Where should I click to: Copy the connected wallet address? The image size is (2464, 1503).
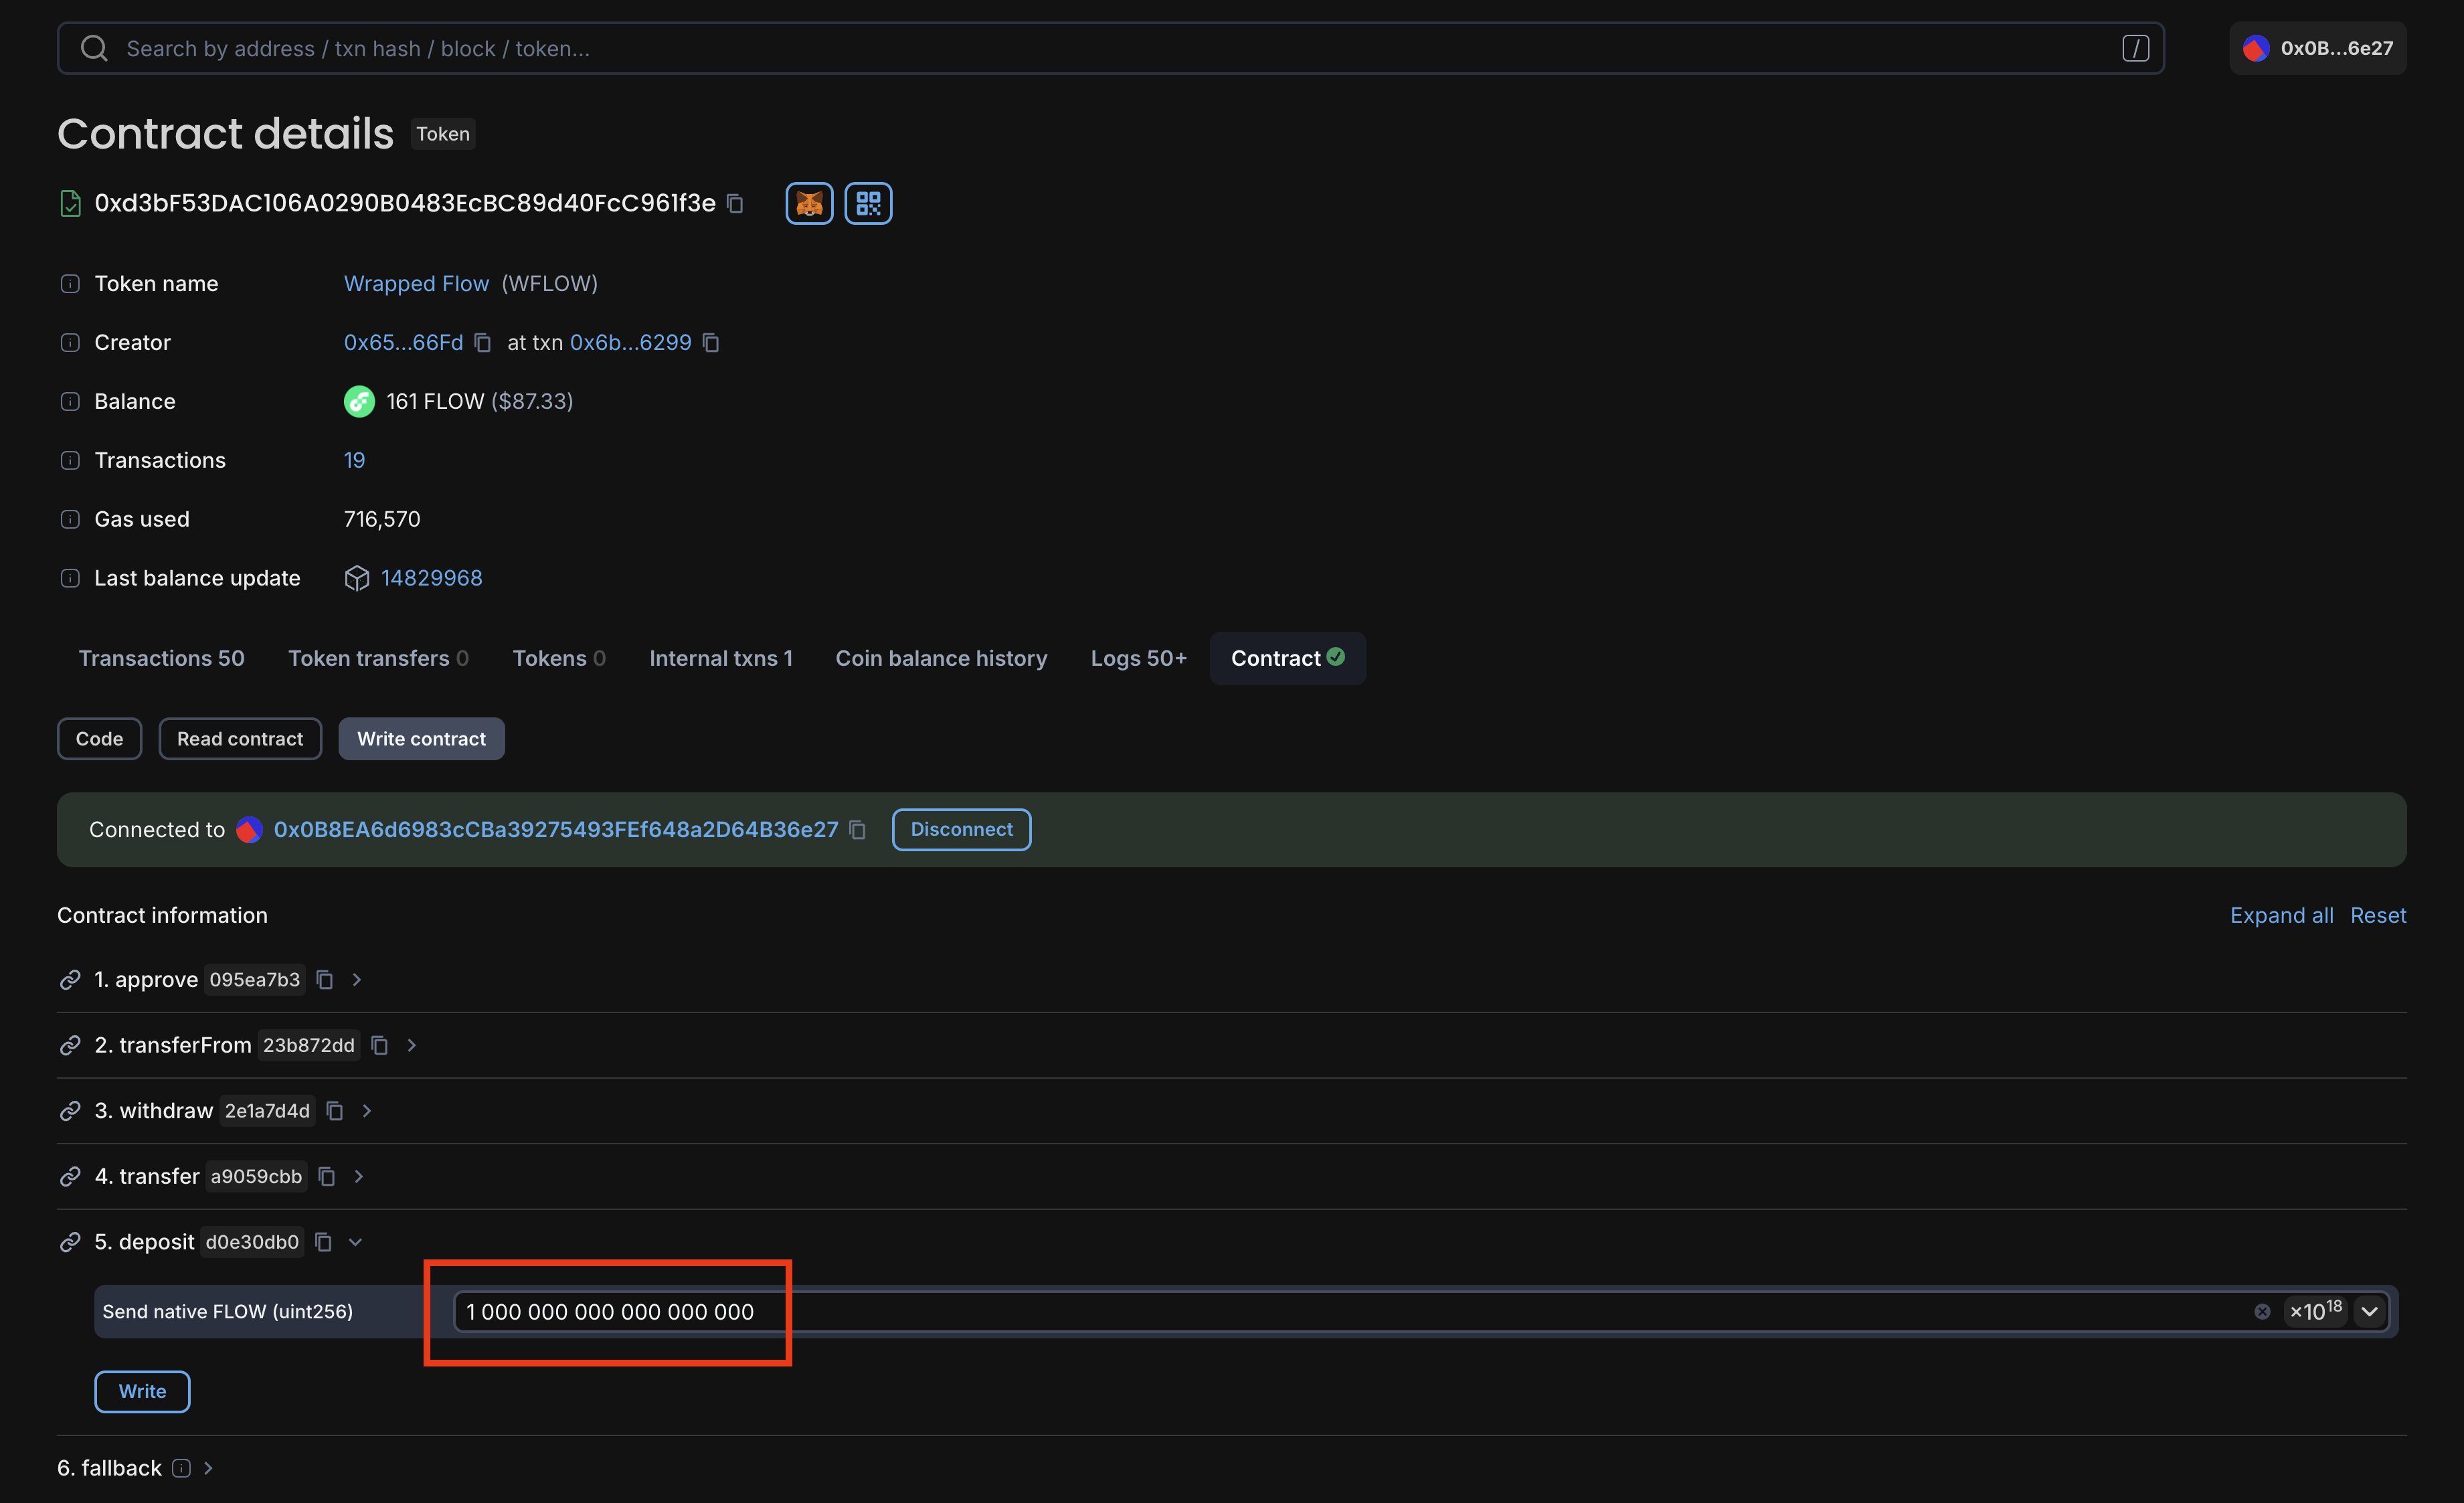point(856,830)
